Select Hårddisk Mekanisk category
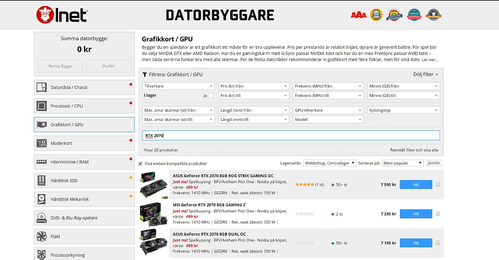The image size is (499, 260). pos(84,199)
